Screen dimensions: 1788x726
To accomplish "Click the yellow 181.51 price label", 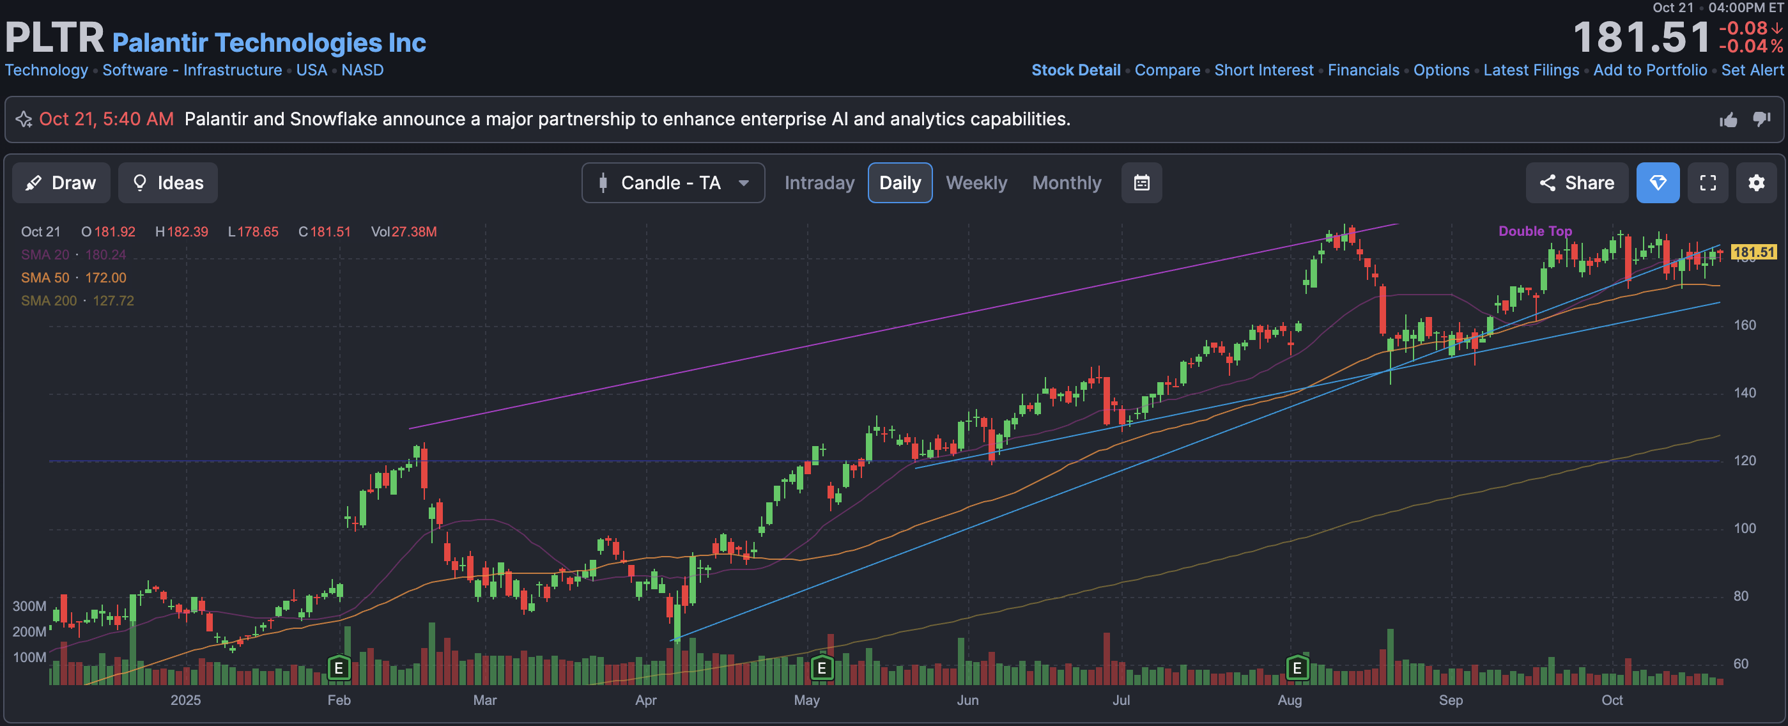I will [1753, 252].
